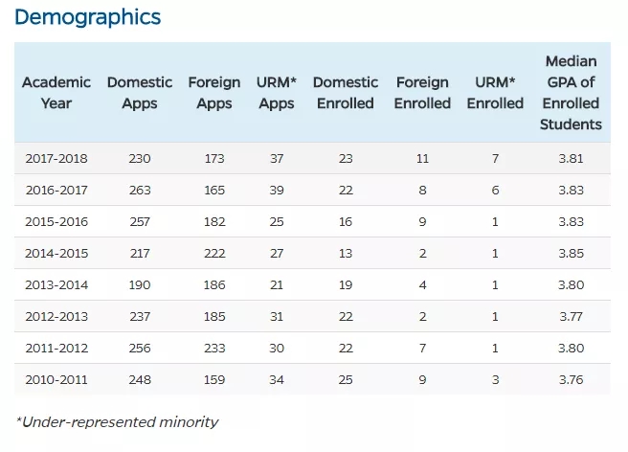Screen dimensions: 628x452
Task: Click foreign enrolled value 7
Action: coord(422,348)
